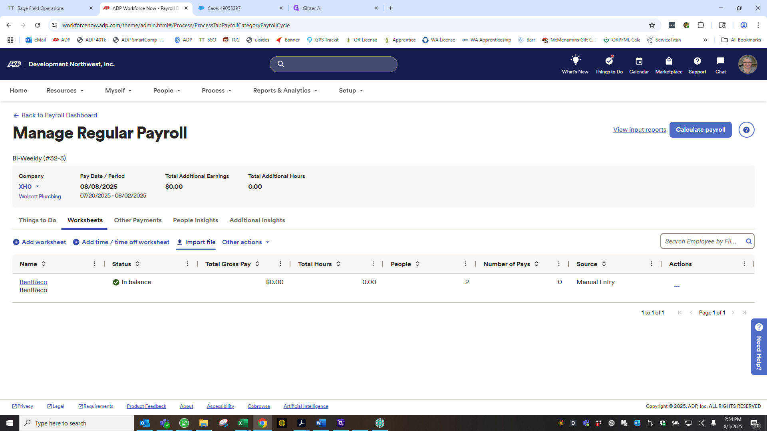Show more bookmarks chevron
Viewport: 767px width, 431px height.
(x=705, y=40)
